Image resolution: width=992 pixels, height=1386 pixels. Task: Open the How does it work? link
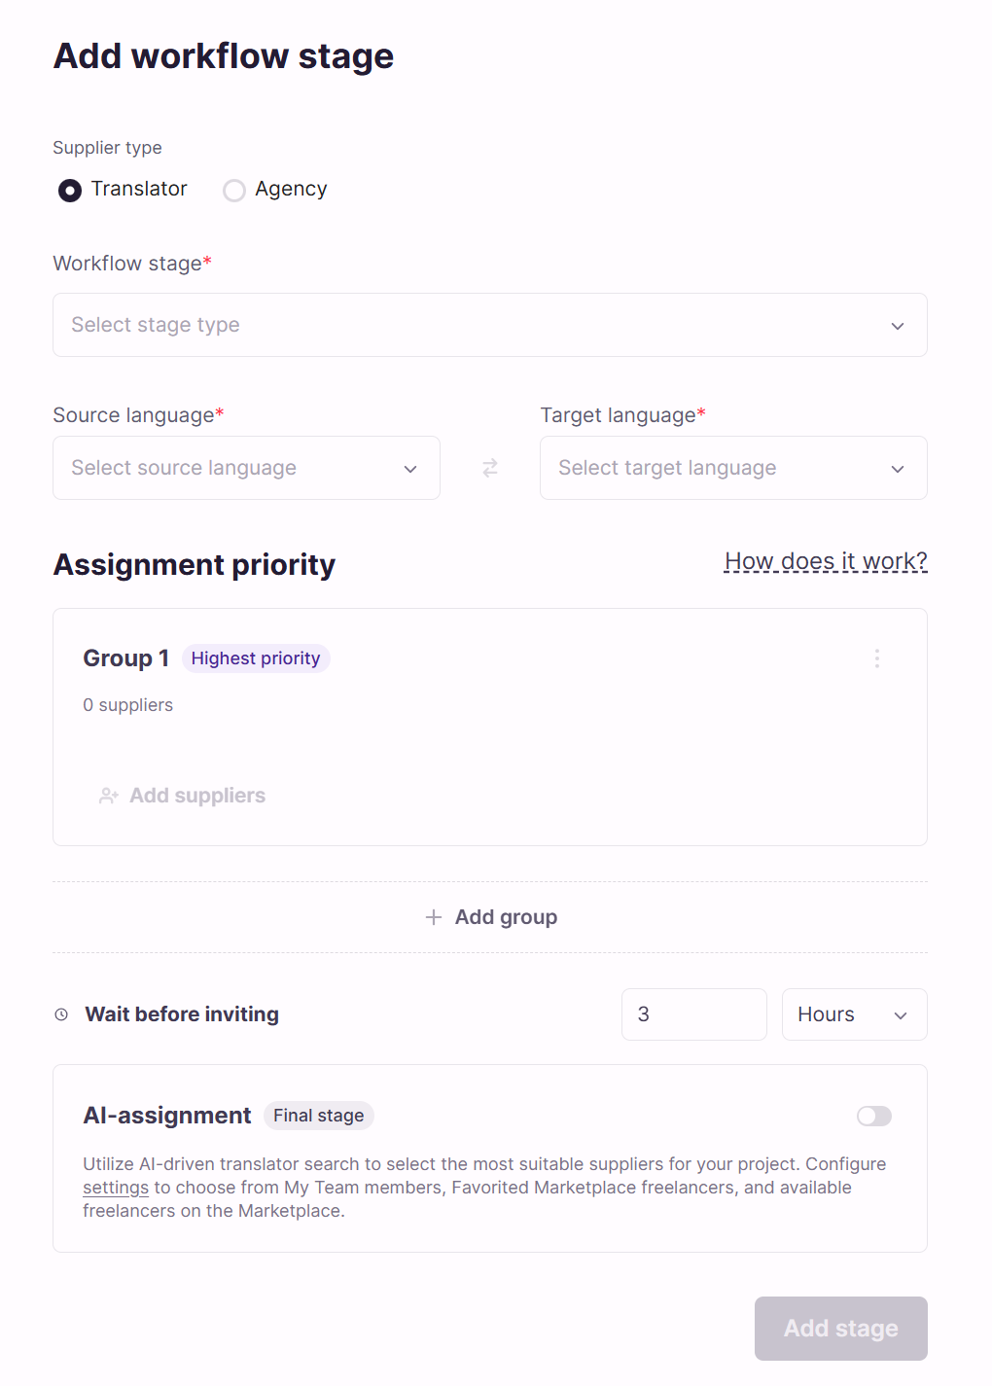pyautogui.click(x=826, y=561)
